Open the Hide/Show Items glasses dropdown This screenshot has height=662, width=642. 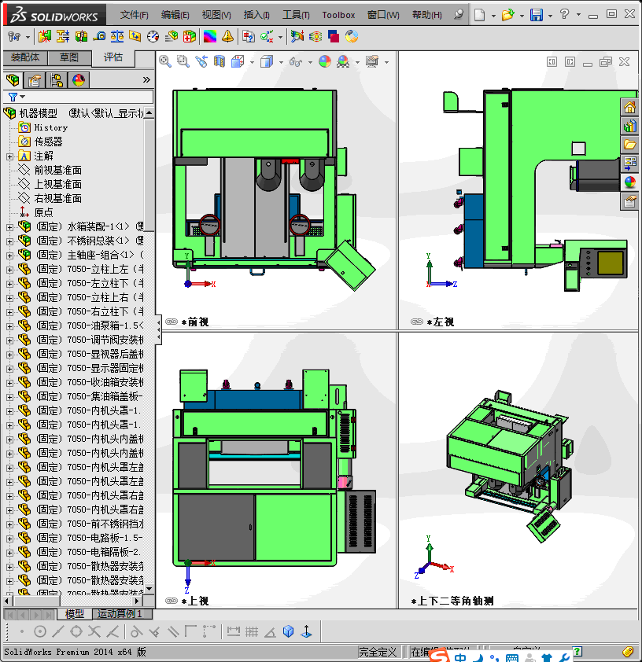pos(311,62)
